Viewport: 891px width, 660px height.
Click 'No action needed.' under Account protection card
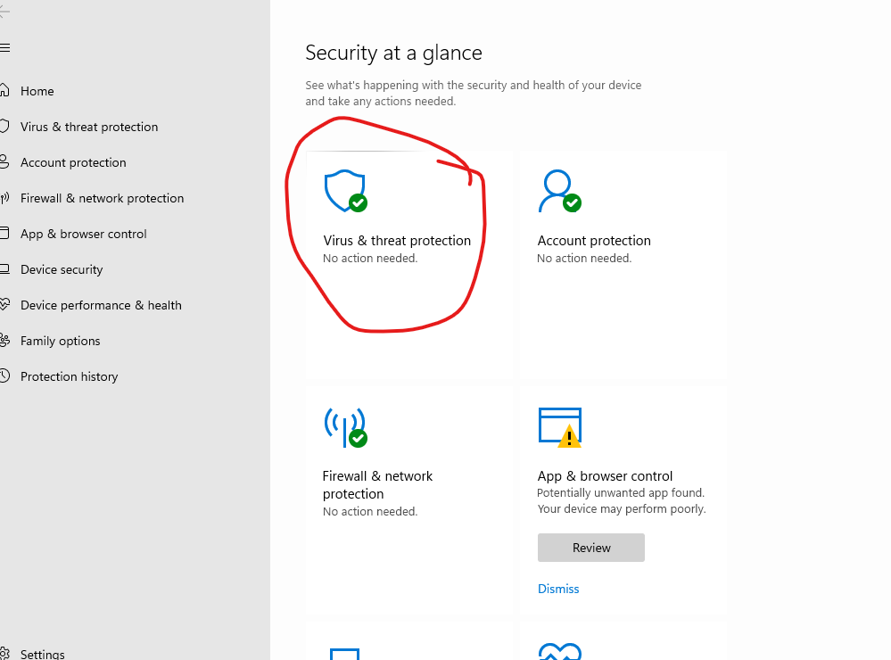[x=584, y=258]
